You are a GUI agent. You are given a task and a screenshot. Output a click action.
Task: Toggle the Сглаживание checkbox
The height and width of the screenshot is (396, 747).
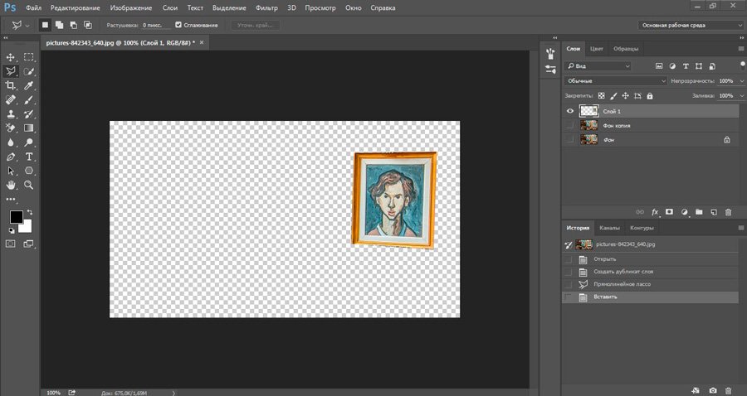coord(178,25)
